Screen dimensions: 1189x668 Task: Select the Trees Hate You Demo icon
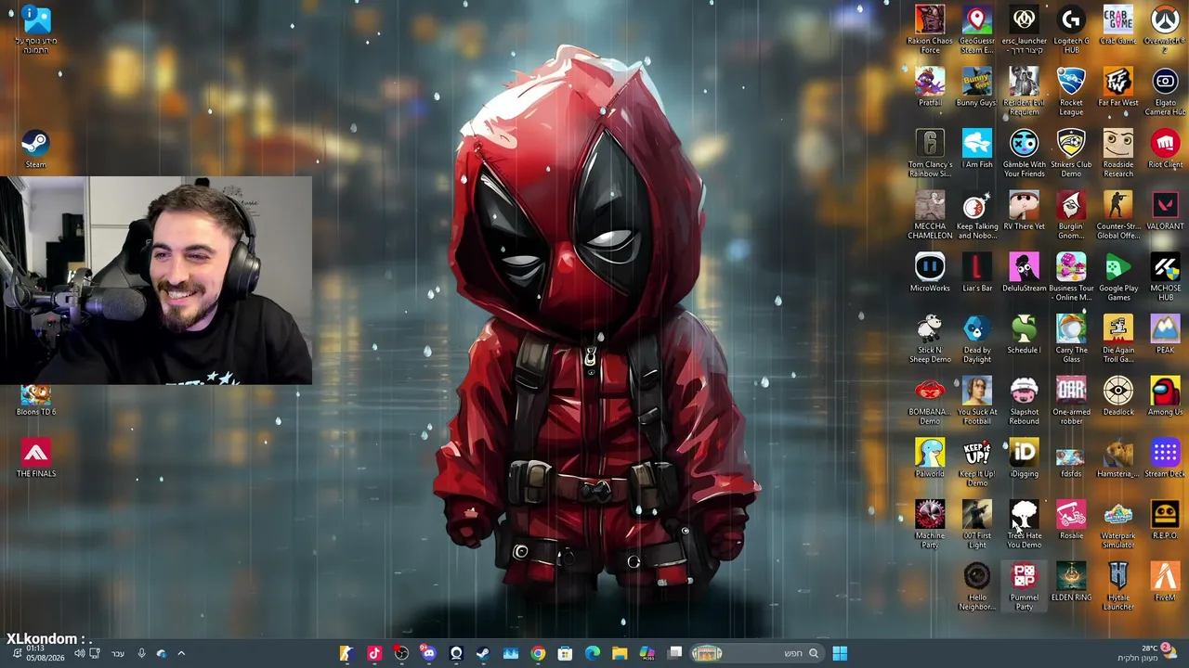tap(1024, 525)
